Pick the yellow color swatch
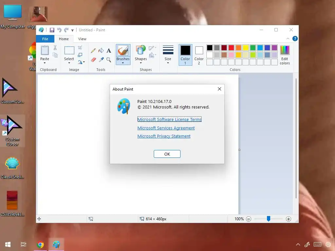 [x=245, y=48]
